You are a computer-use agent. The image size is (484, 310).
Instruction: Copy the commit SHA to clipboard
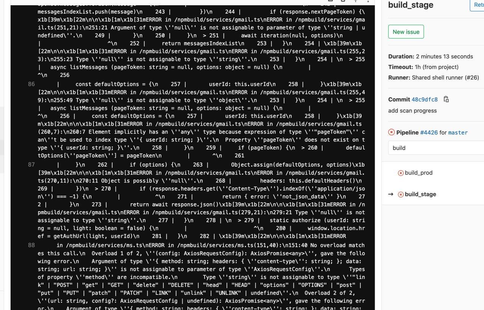coord(446,99)
